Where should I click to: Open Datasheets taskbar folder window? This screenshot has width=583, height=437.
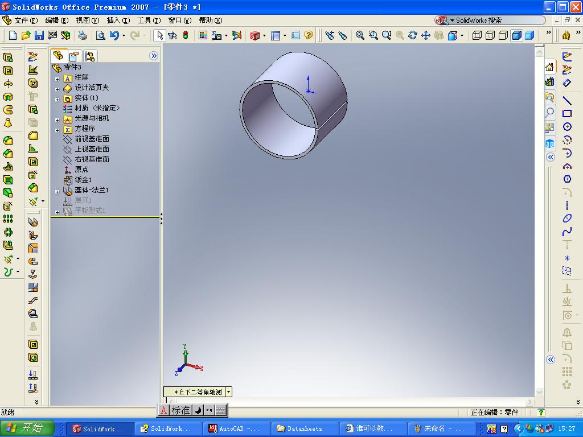point(305,428)
